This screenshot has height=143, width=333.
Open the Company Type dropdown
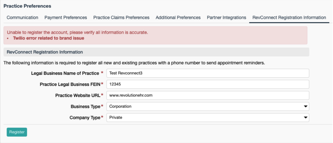tap(208, 117)
